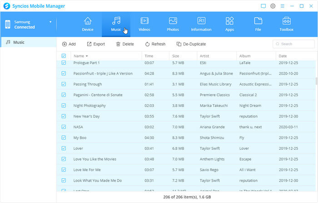Click song name 'Love Me For Me'
This screenshot has width=318, height=203.
click(87, 170)
